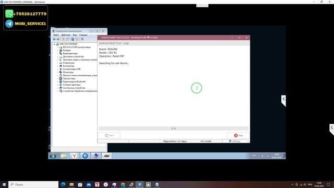This screenshot has width=334, height=188.
Task: Click the Поиск search box on taskbar
Action: pos(33,184)
